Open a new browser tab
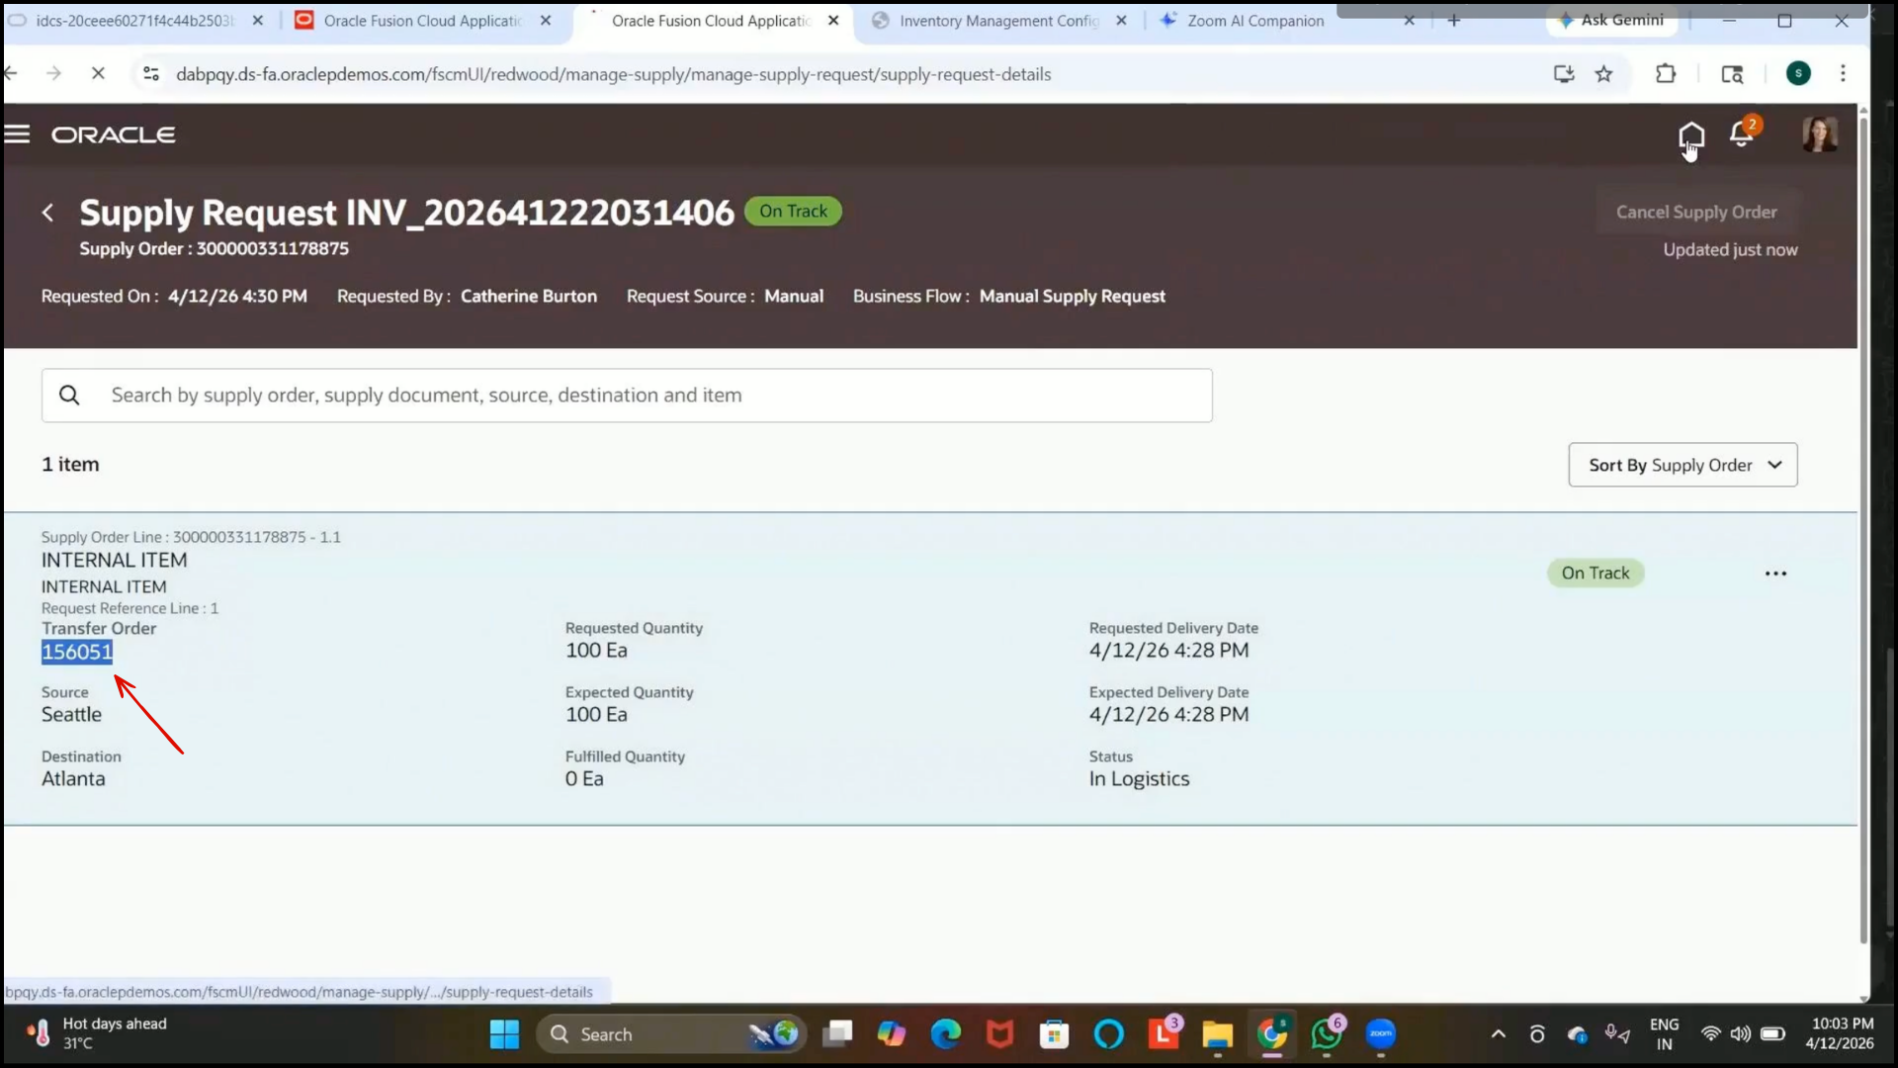Image resolution: width=1898 pixels, height=1068 pixels. click(1453, 20)
